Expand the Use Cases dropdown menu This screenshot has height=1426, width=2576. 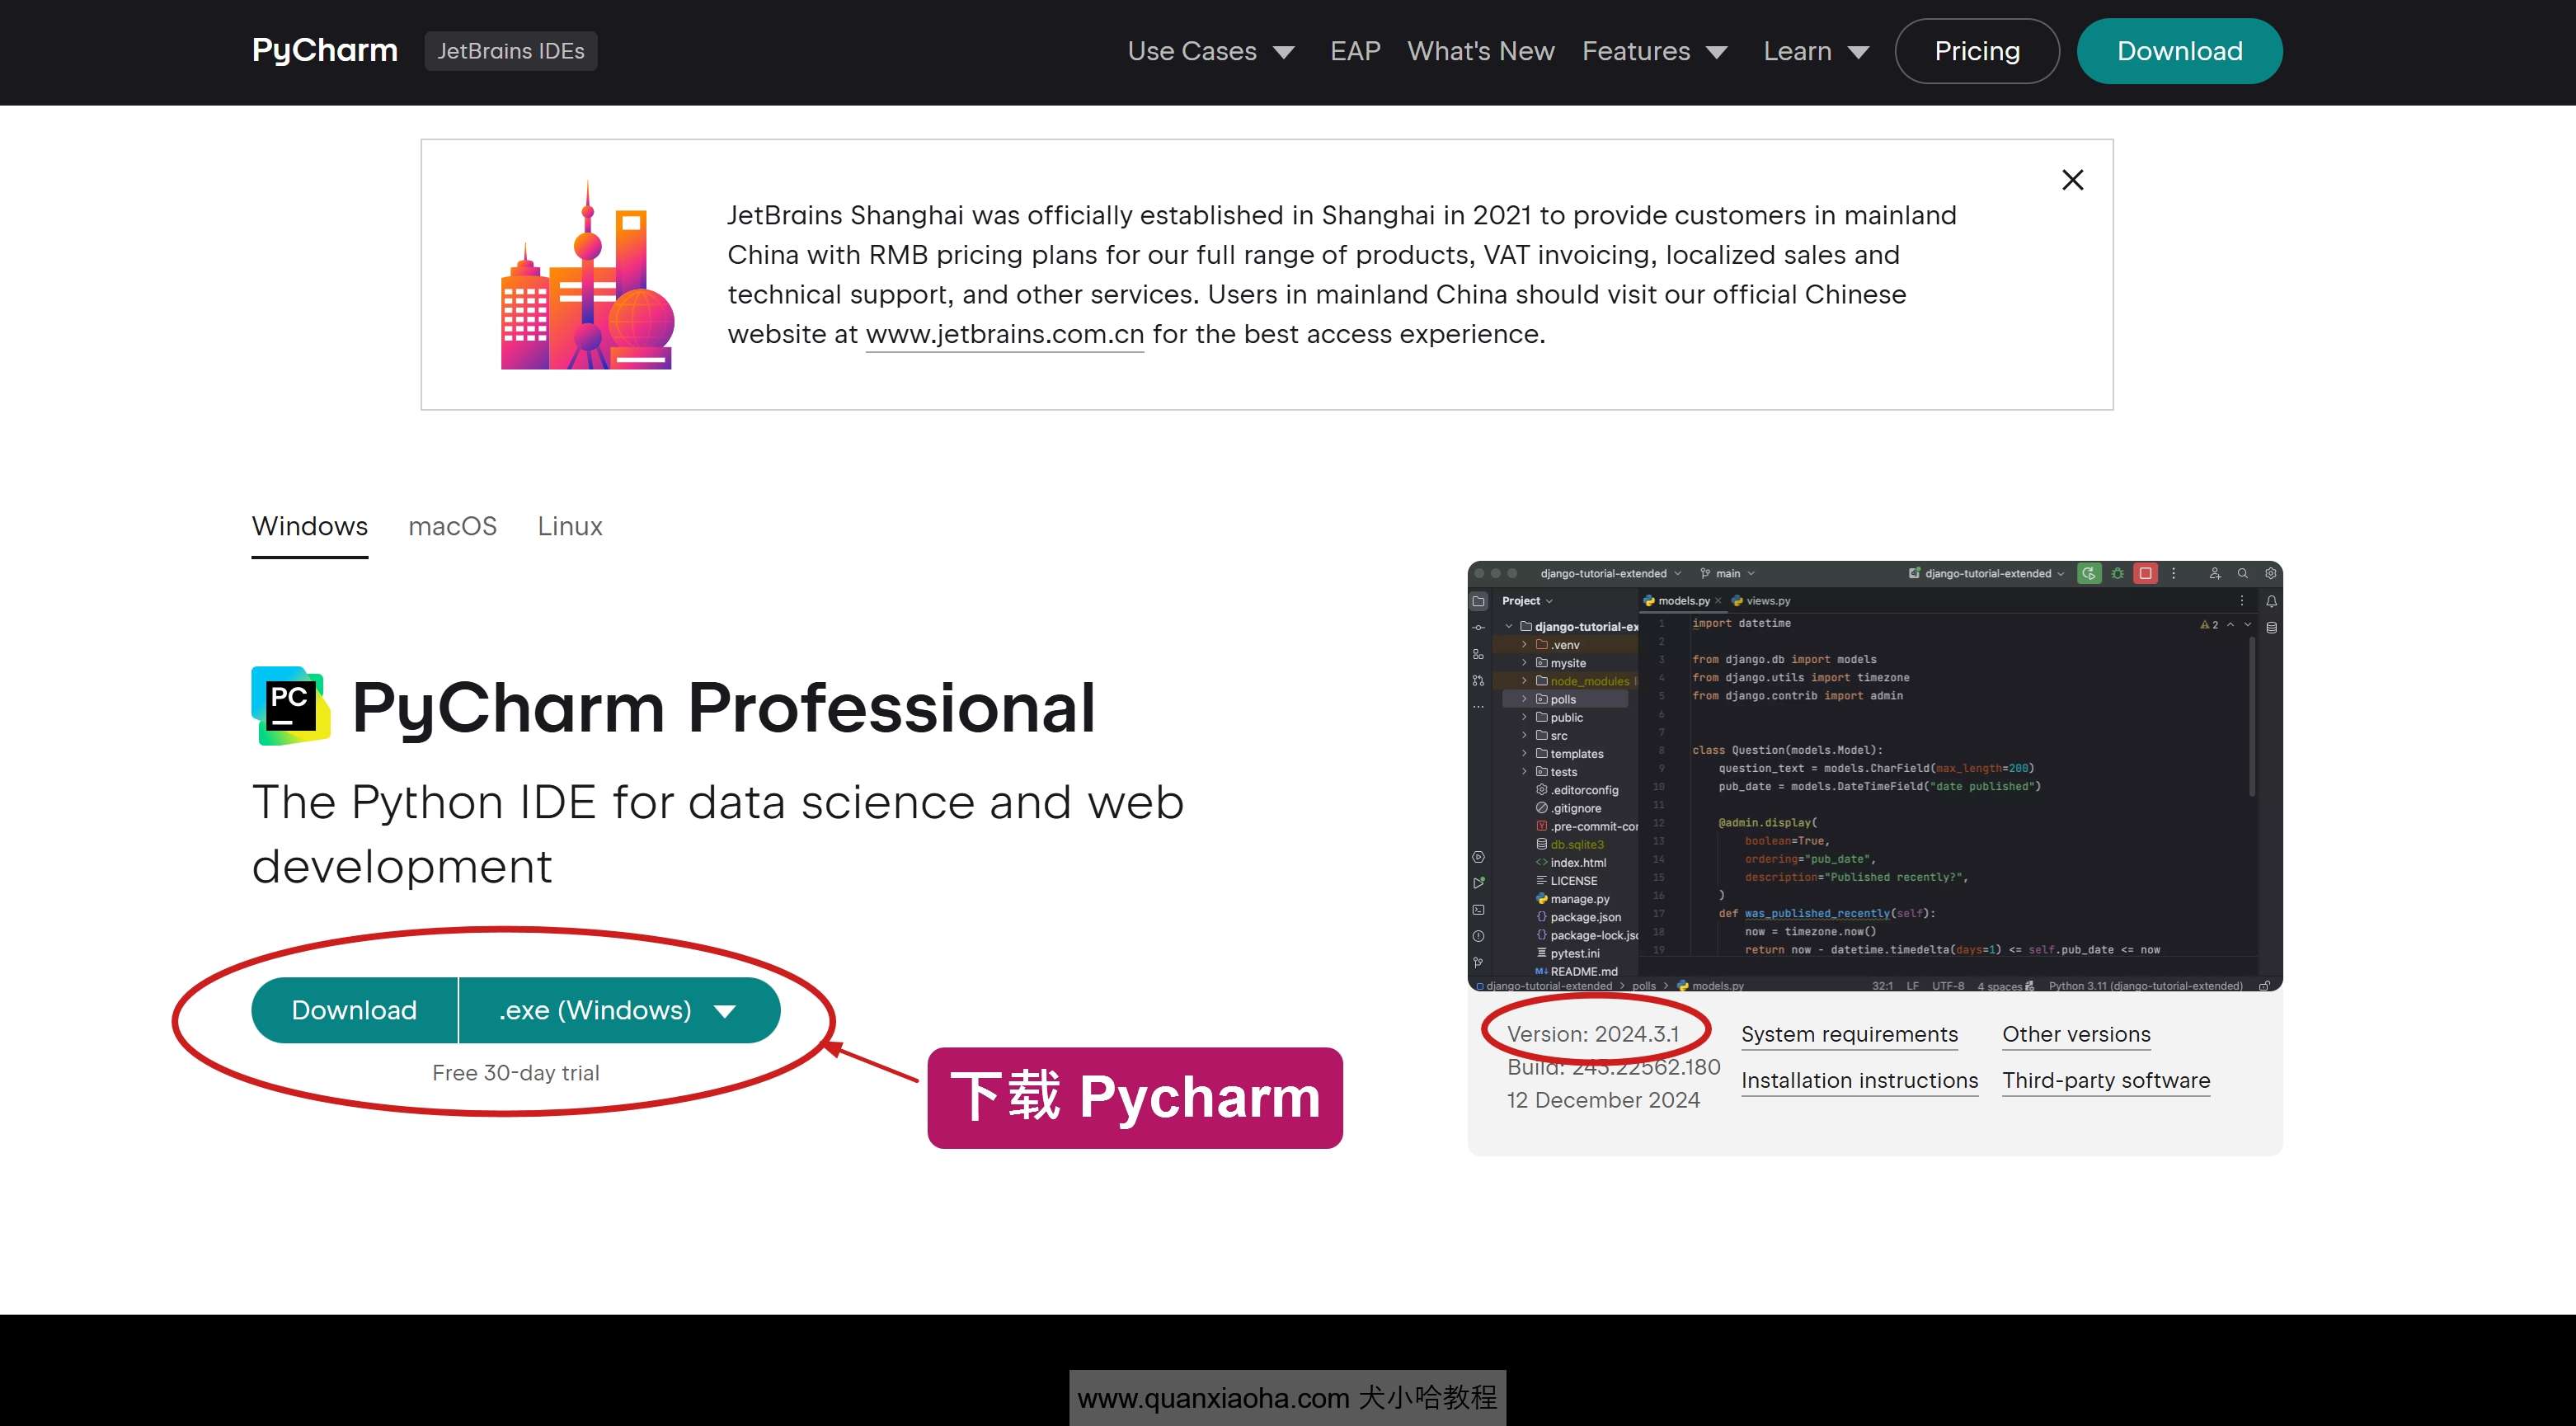tap(1210, 51)
